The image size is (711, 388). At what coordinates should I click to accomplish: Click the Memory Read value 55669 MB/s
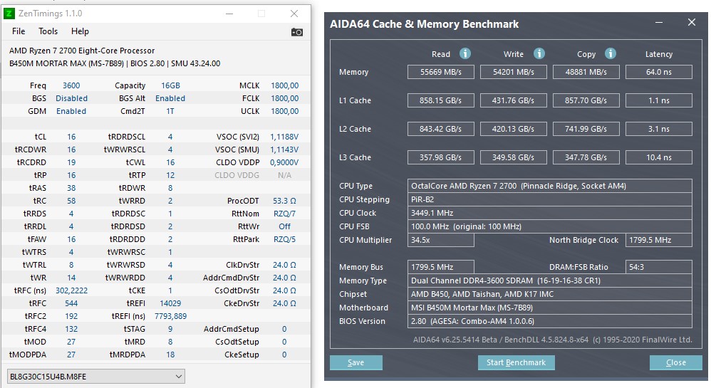coord(441,72)
